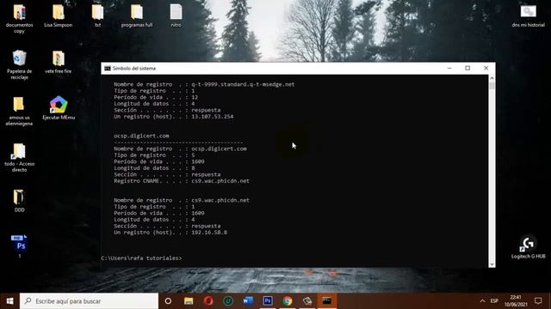Image resolution: width=551 pixels, height=309 pixels.
Task: Open the clock and date flyout
Action: (x=515, y=301)
